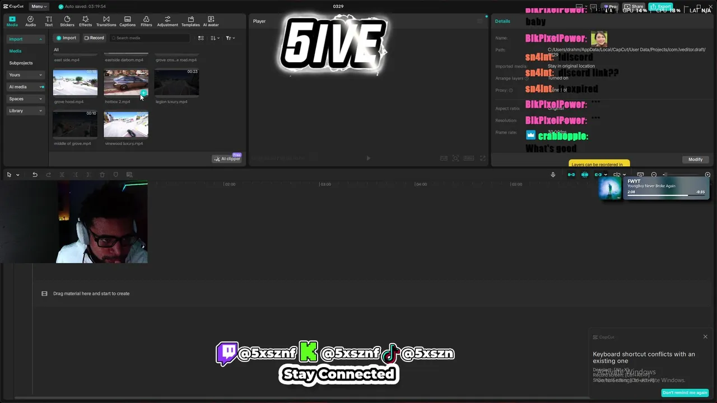Click the Modify button

click(695, 160)
